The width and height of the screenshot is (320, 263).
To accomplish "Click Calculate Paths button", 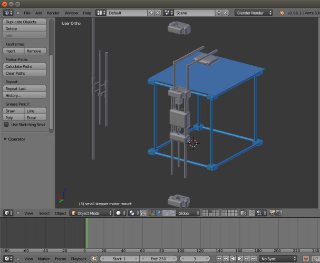I will click(x=24, y=66).
